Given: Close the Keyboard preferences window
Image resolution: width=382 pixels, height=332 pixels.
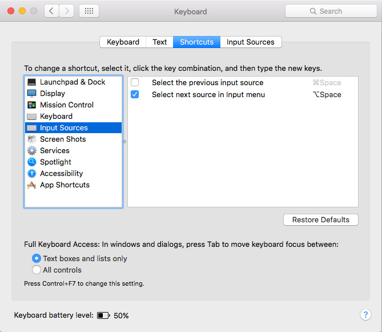Looking at the screenshot, I should click(11, 11).
